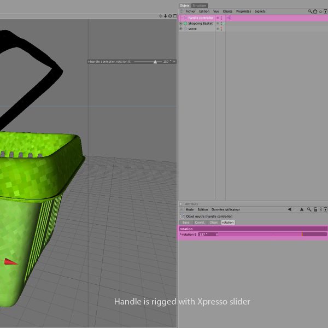Click the Xpresso tag on handle controller
The width and height of the screenshot is (328, 328).
coord(229,18)
